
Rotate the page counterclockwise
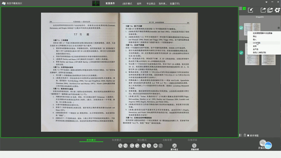pyautogui.click(x=132, y=146)
